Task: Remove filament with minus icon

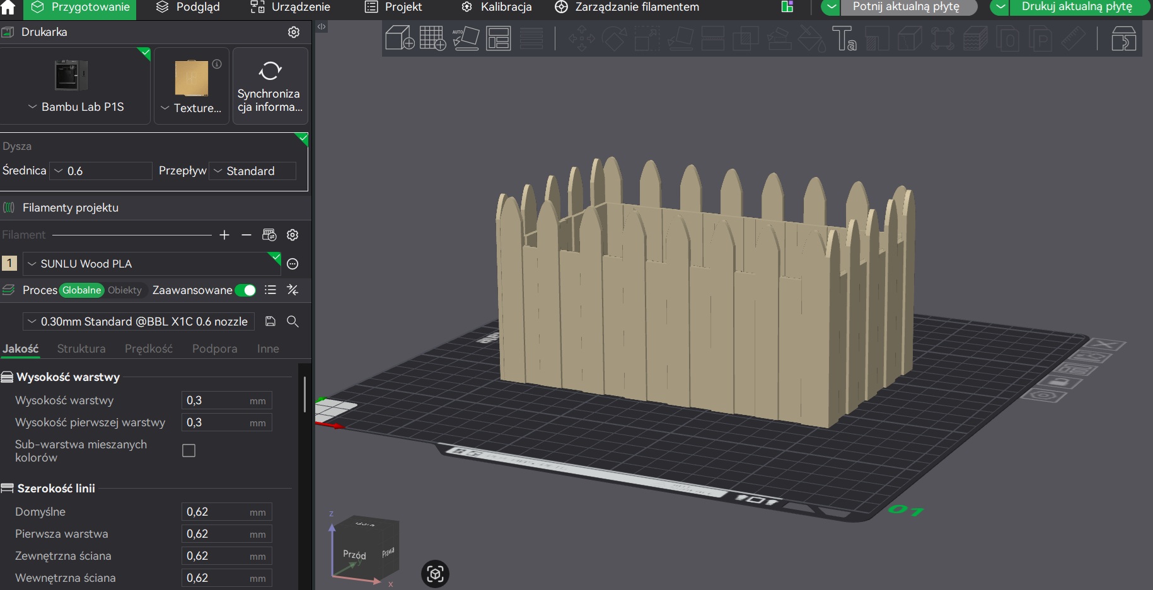Action: tap(246, 235)
